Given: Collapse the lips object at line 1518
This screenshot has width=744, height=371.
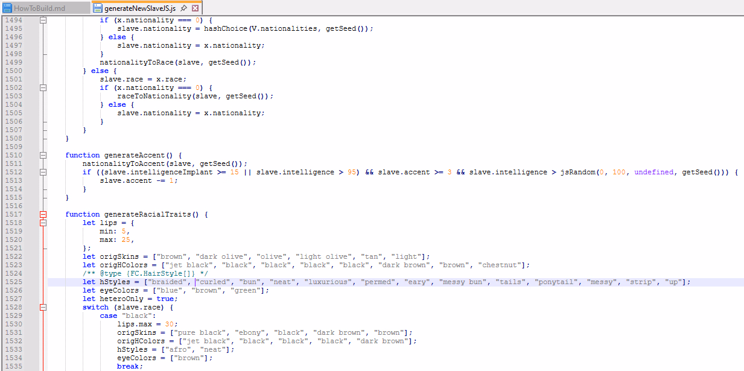Looking at the screenshot, I should pyautogui.click(x=43, y=223).
